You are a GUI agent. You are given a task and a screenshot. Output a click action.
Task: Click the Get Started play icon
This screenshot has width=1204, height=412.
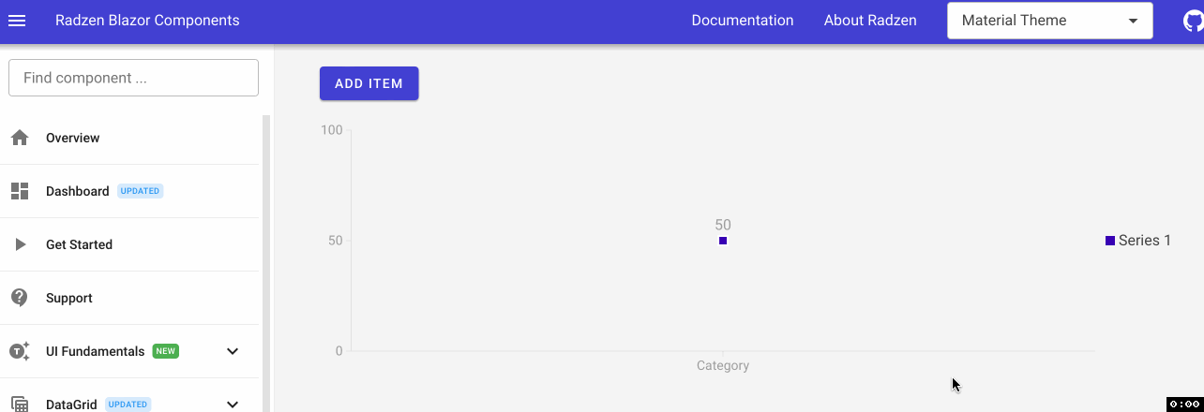[20, 244]
